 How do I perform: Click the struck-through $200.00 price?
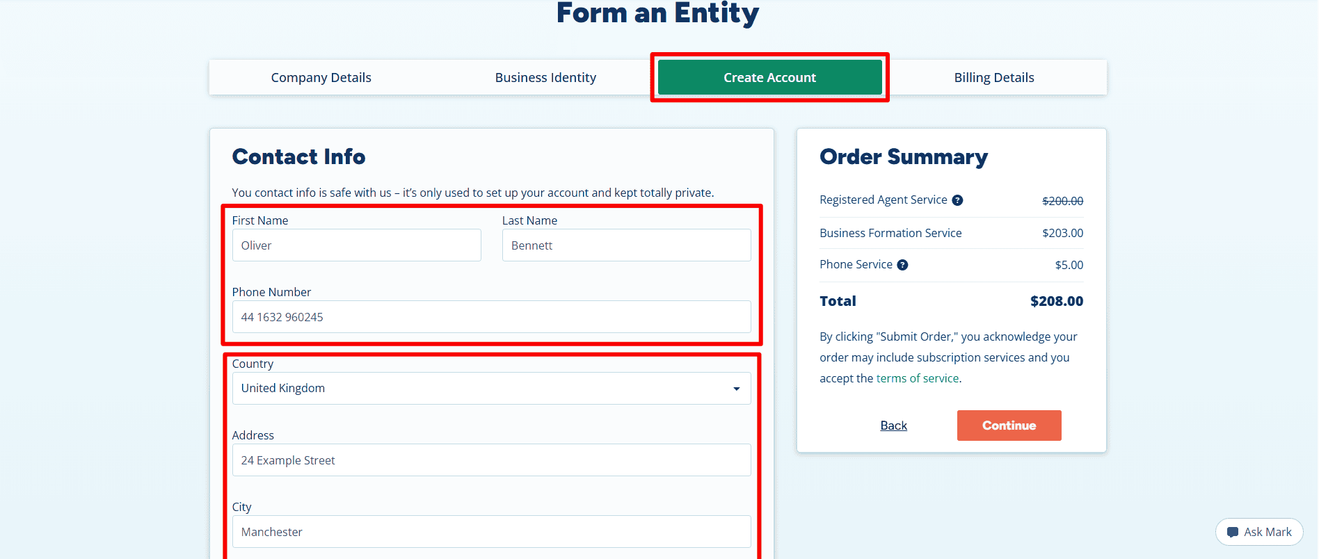[x=1062, y=201]
